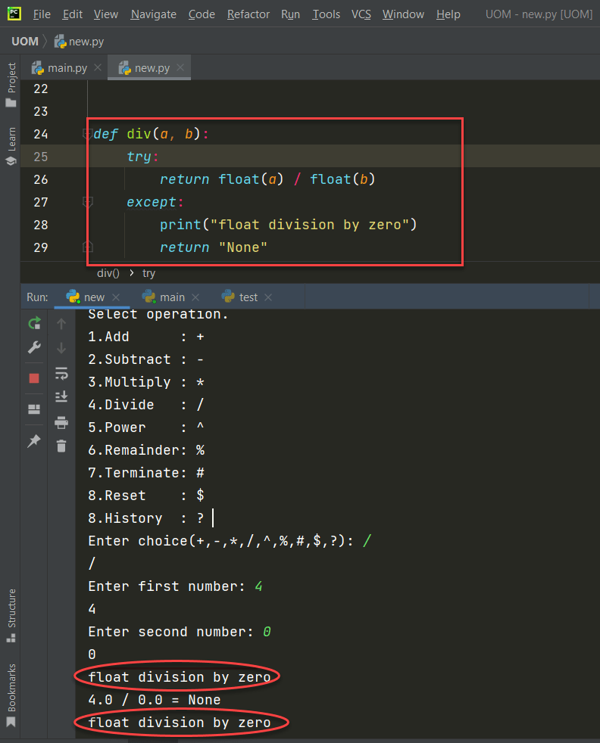Open the Bookmarks tool window from the sidebar
The height and width of the screenshot is (743, 600).
pyautogui.click(x=11, y=695)
